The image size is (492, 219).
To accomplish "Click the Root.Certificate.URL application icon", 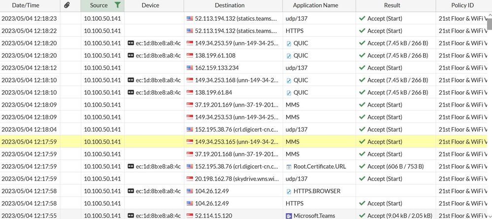I will 289,166.
